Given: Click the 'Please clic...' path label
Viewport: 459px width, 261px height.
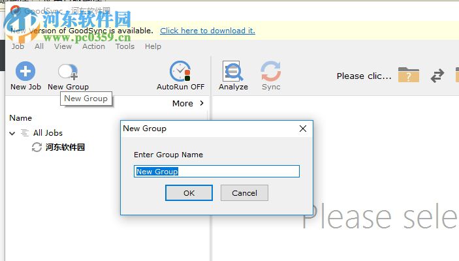Looking at the screenshot, I should click(x=364, y=76).
